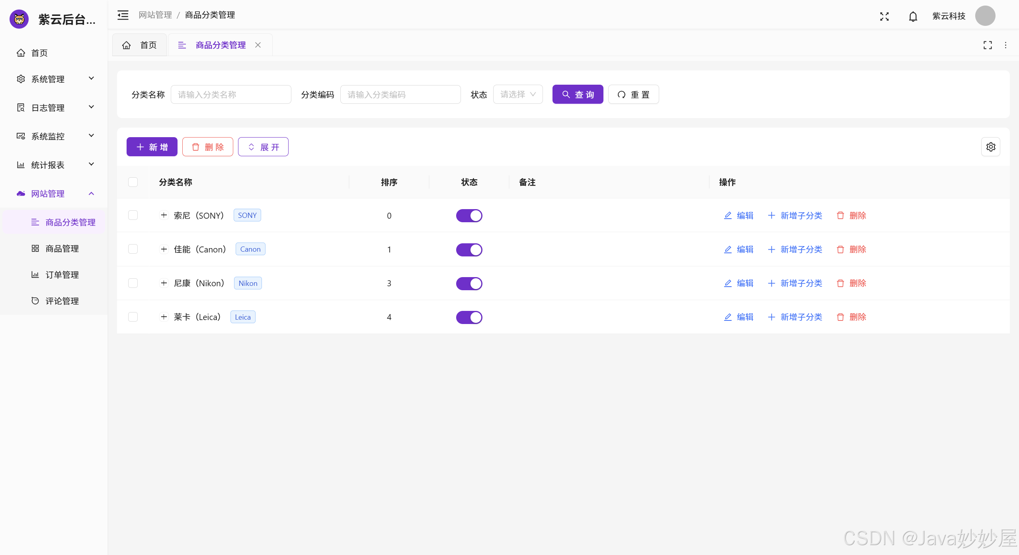Open table column settings gear

pos(991,147)
